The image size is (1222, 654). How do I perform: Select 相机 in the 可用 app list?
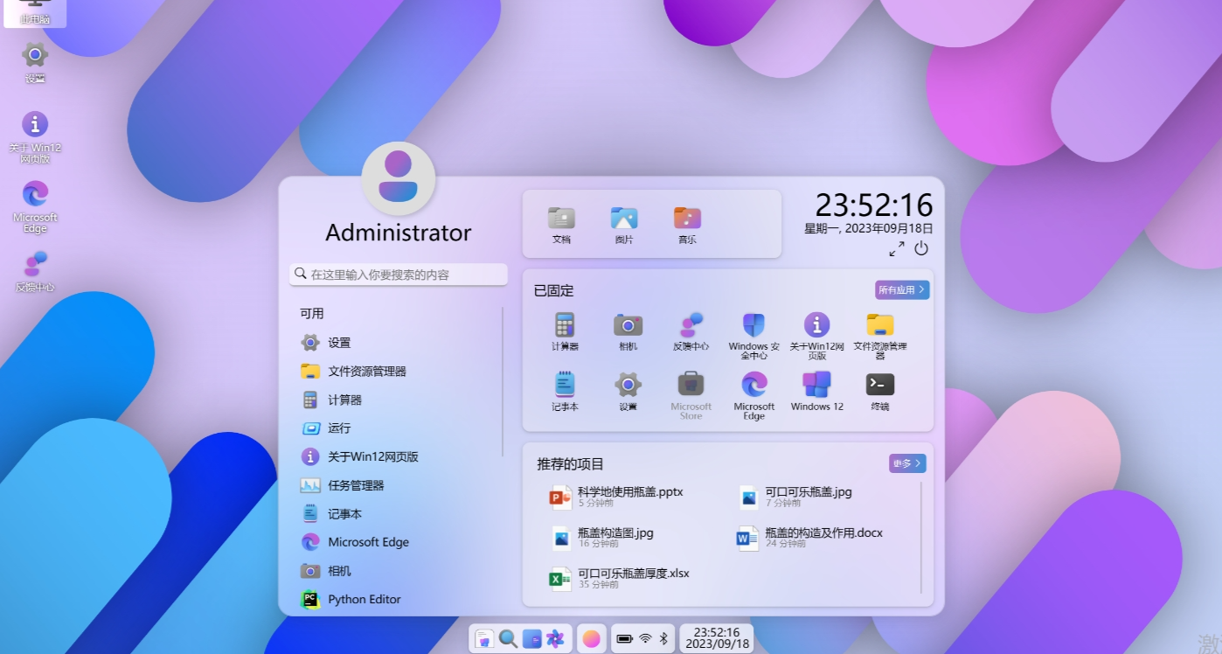399,571
